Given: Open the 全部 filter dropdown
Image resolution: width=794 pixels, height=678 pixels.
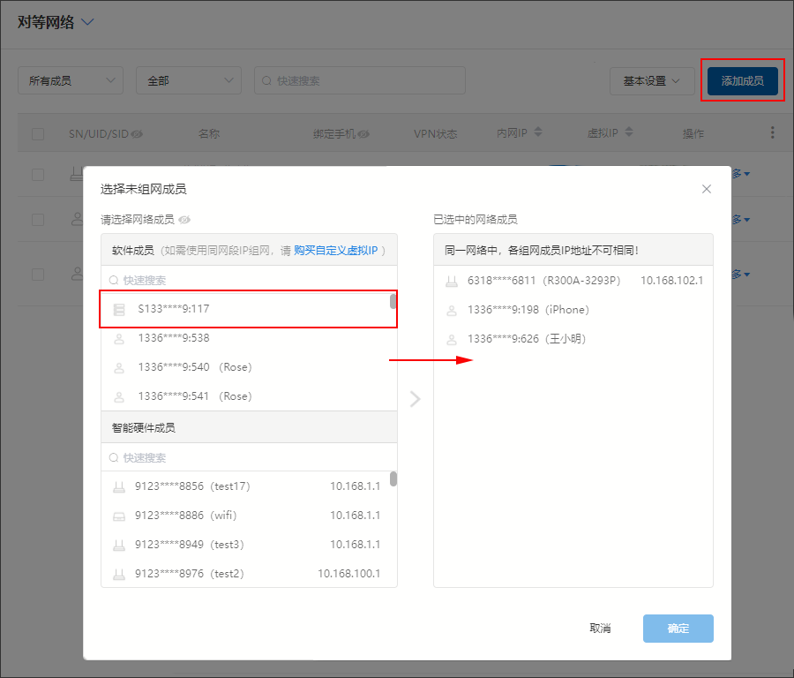Looking at the screenshot, I should coord(189,80).
